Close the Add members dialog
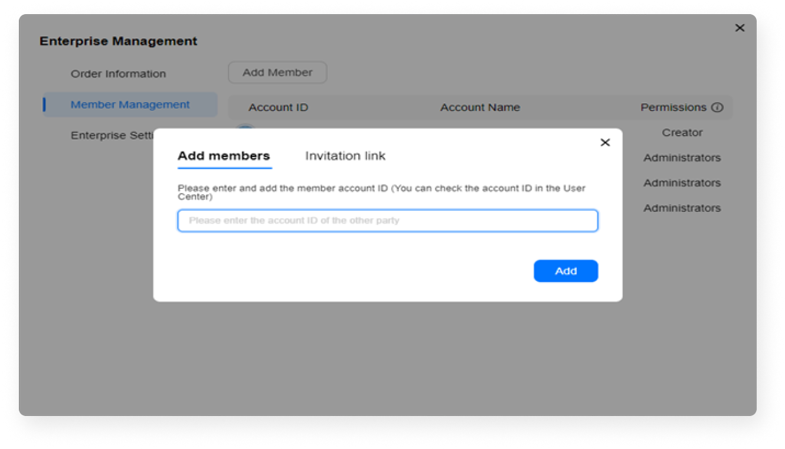Screen dimensions: 785x449 pos(604,142)
